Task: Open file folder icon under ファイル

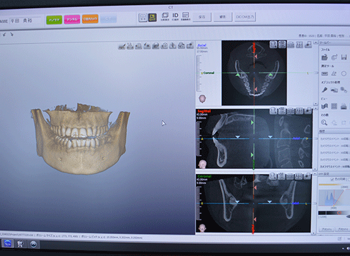Action: click(324, 57)
